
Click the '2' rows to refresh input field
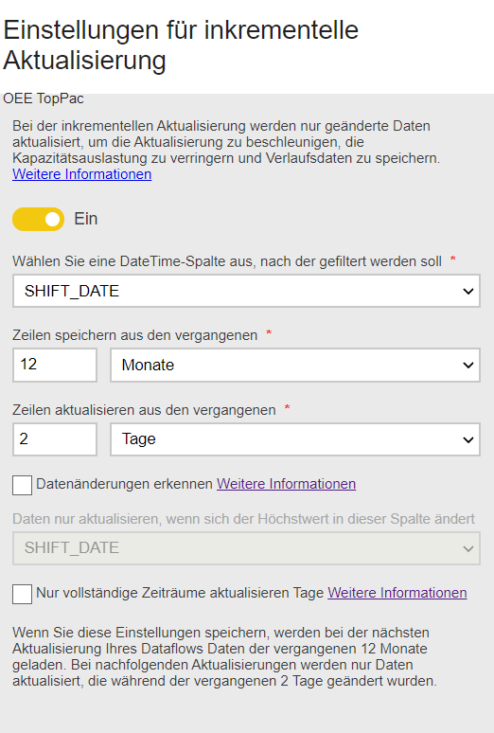click(55, 439)
